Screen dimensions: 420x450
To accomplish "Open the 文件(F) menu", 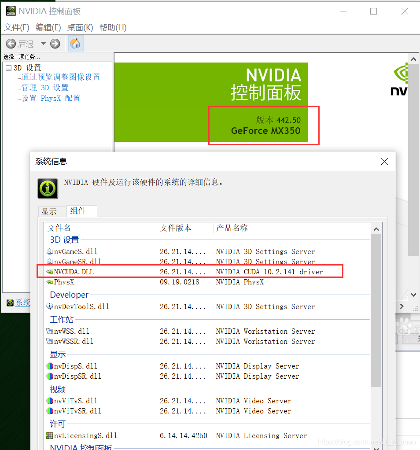I will (17, 28).
